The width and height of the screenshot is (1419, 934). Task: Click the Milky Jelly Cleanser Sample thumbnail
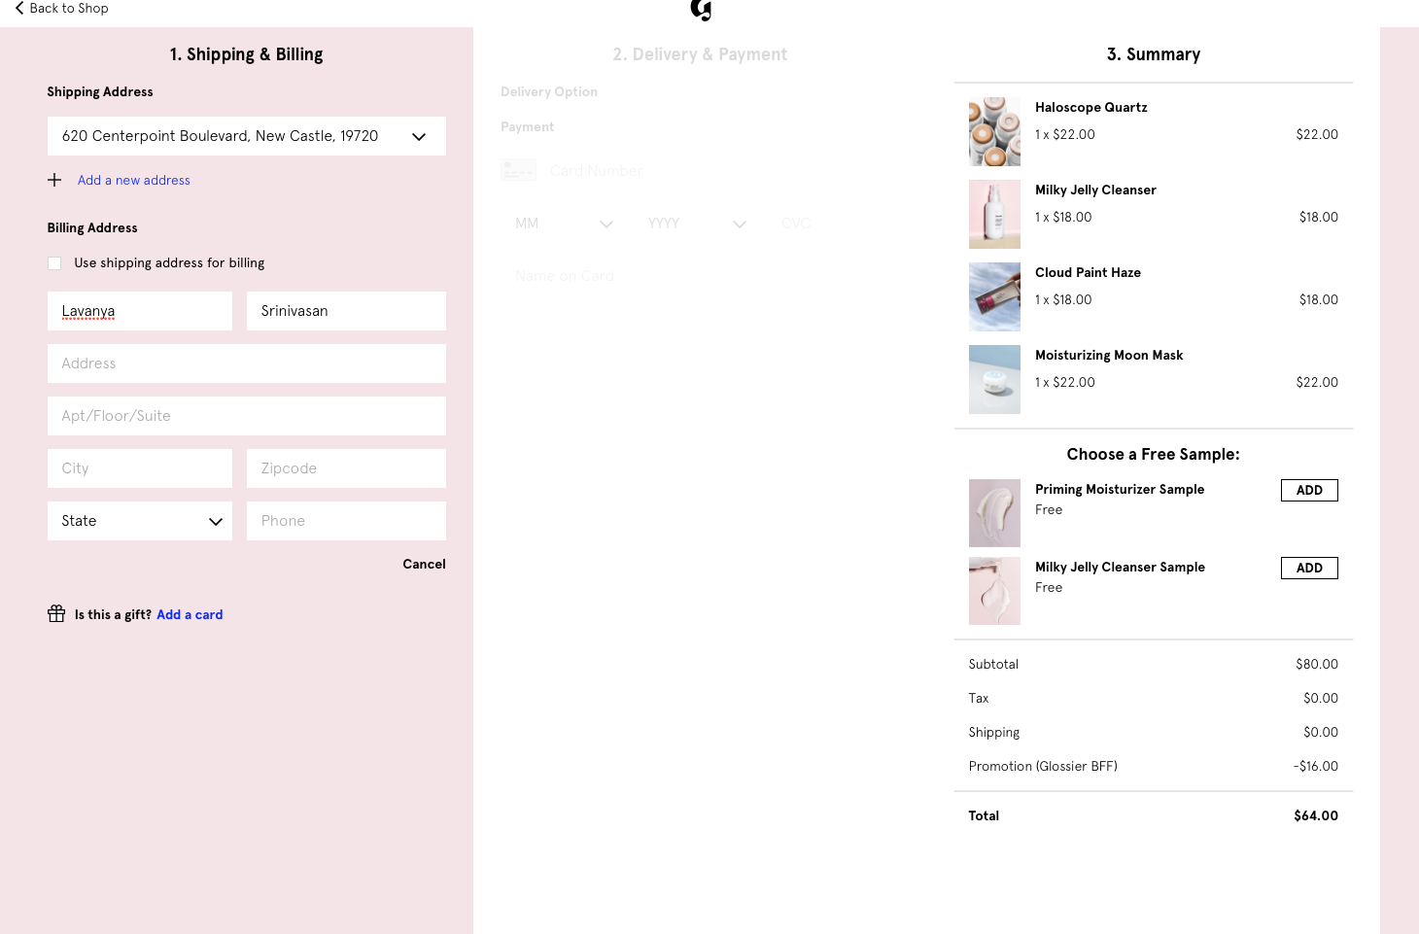click(x=994, y=591)
